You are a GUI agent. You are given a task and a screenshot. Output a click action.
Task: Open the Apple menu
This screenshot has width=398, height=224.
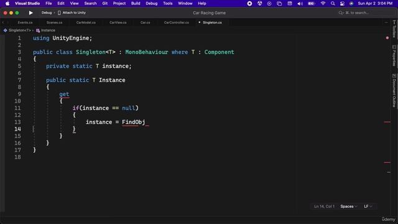coord(7,3)
